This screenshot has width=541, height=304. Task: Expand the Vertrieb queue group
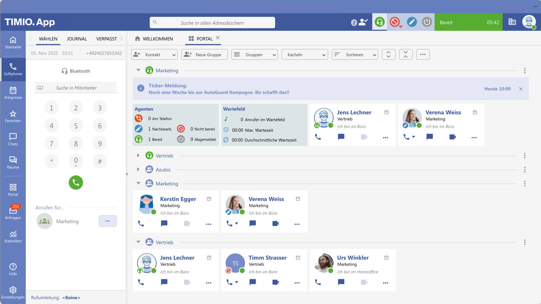tap(138, 155)
